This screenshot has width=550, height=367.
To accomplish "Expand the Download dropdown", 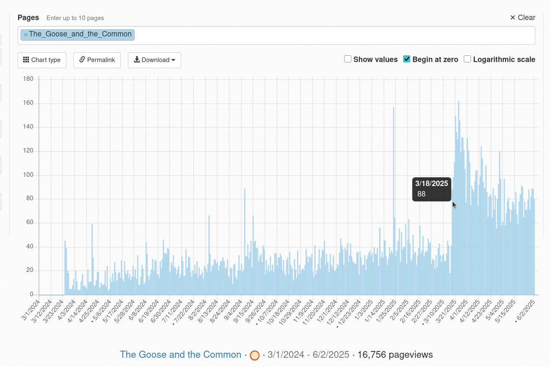I will click(x=154, y=60).
